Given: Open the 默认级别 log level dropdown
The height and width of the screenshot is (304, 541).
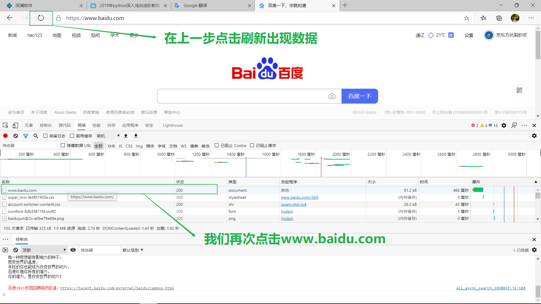Looking at the screenshot, I should point(133,250).
